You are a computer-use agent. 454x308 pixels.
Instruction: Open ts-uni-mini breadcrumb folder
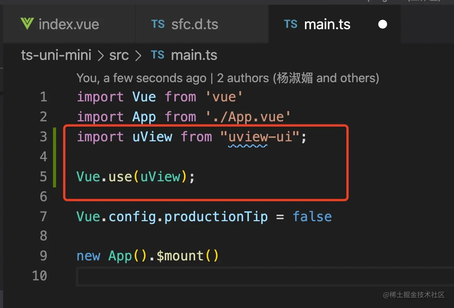click(56, 55)
